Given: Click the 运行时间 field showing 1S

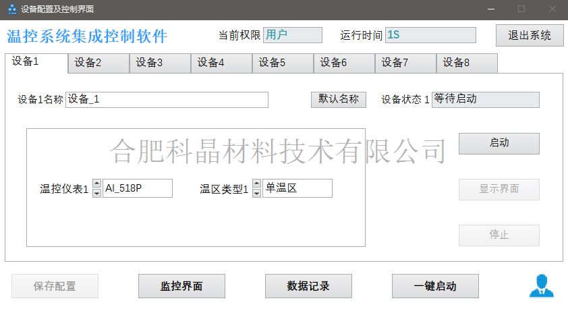Looking at the screenshot, I should [x=430, y=35].
